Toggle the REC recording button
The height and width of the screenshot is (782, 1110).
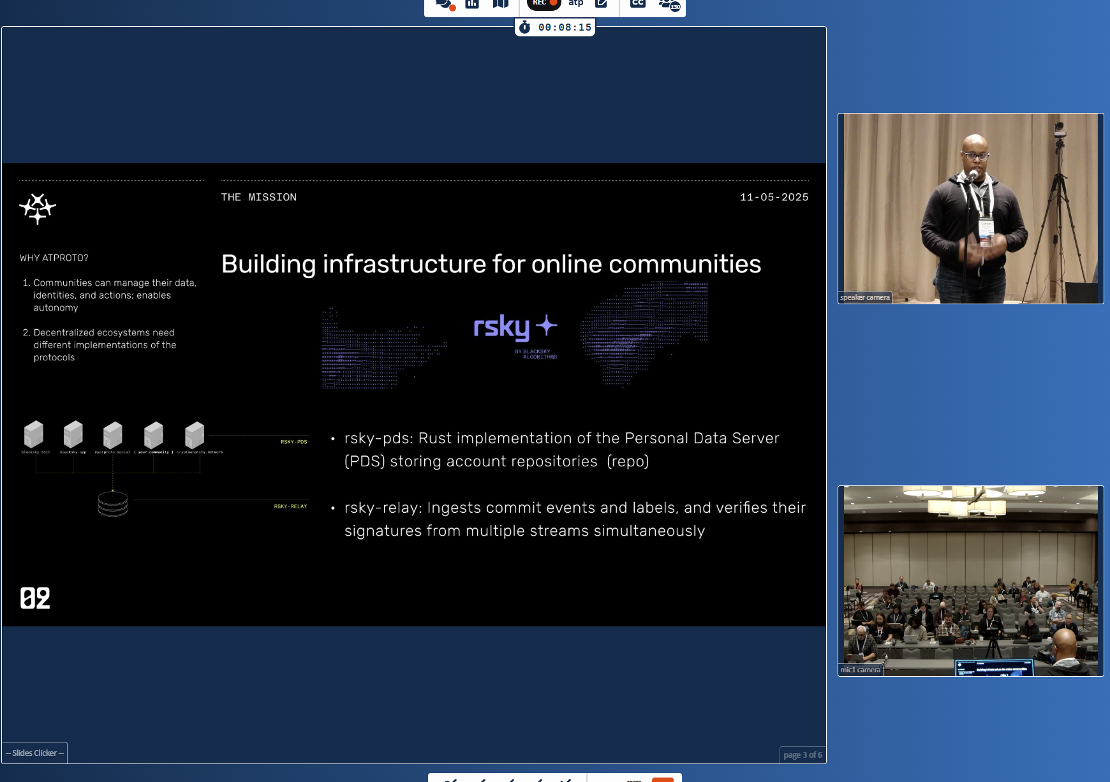pos(544,4)
